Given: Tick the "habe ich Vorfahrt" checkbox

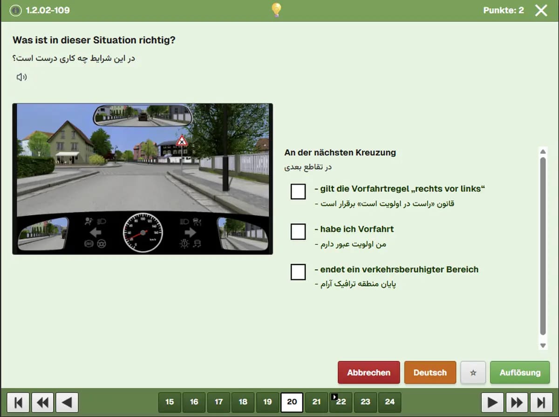Looking at the screenshot, I should point(298,232).
